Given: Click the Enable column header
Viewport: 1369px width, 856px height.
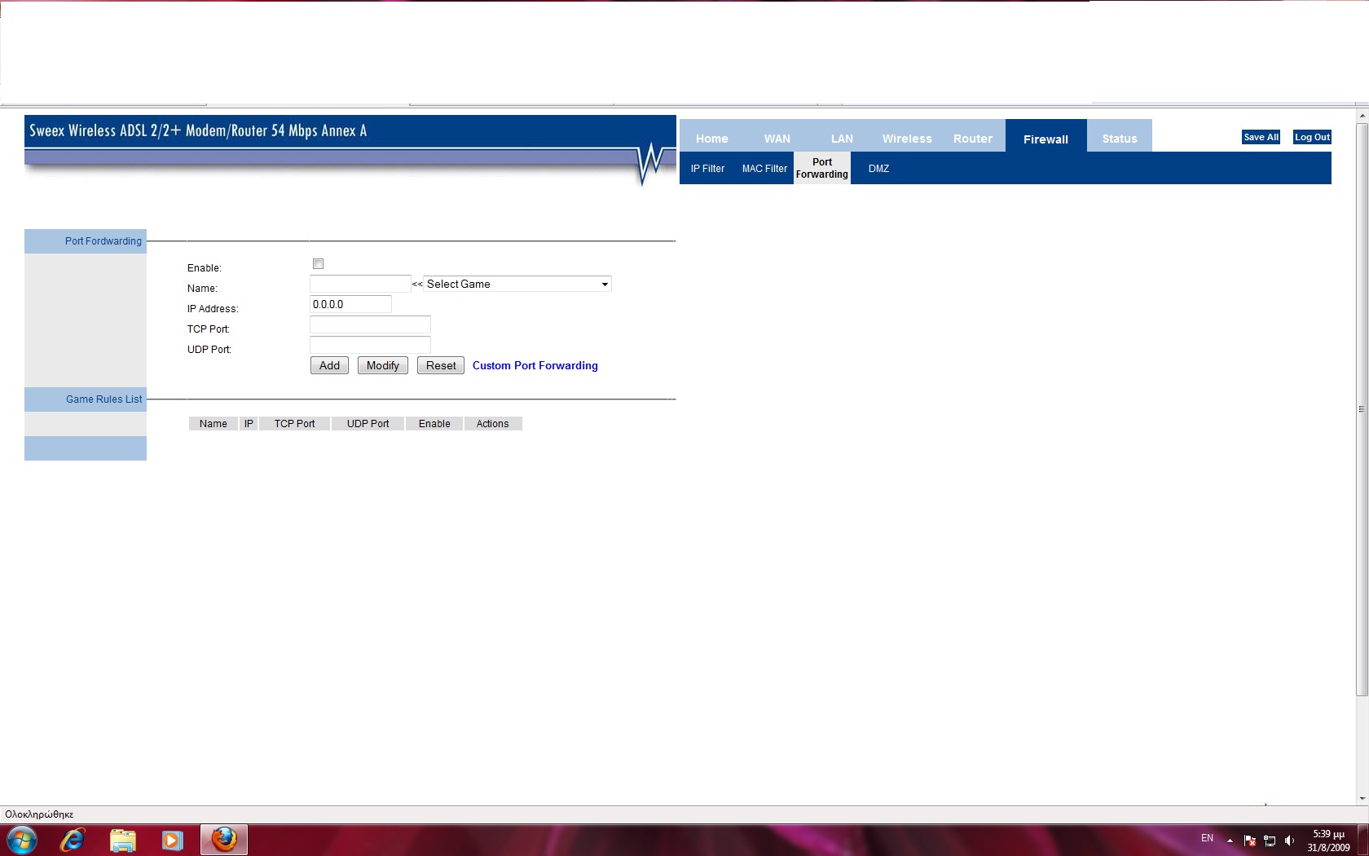Looking at the screenshot, I should [434, 424].
